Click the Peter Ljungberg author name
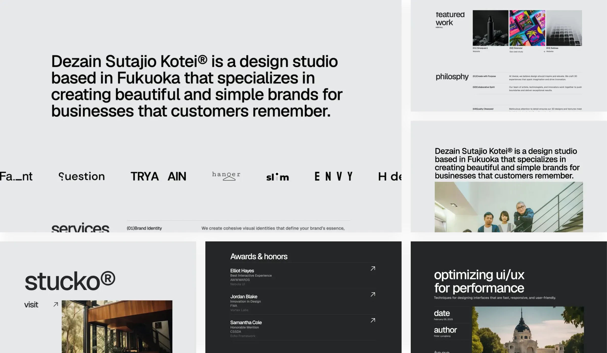 442,336
